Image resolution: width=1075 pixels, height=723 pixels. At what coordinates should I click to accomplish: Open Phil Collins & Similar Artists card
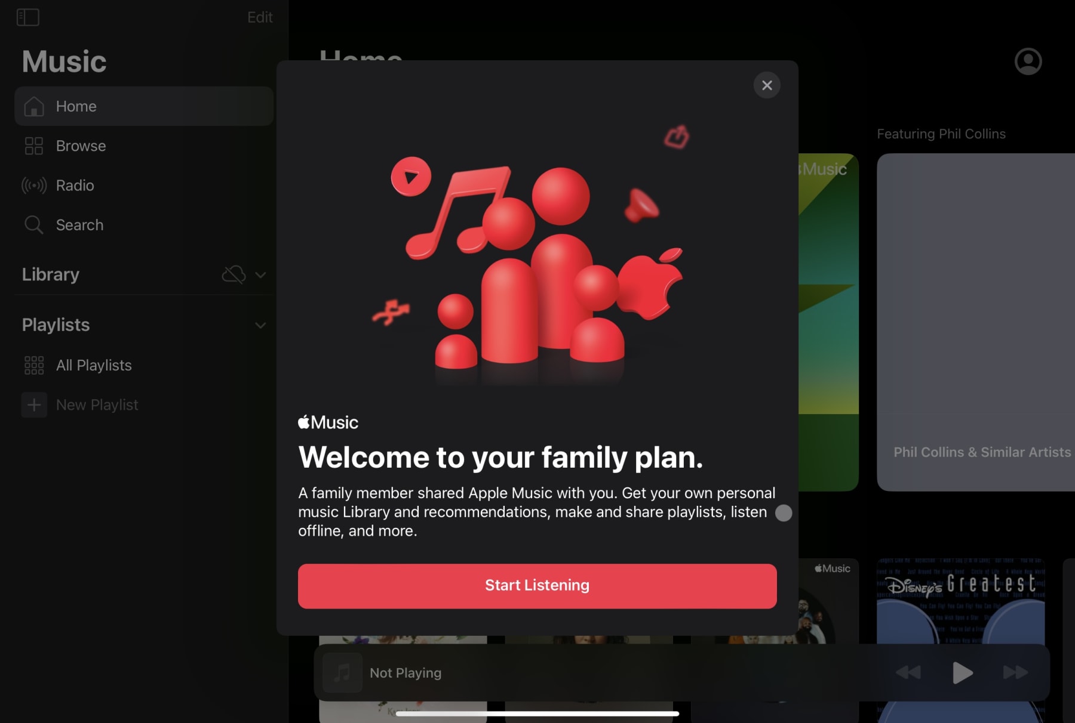(976, 322)
